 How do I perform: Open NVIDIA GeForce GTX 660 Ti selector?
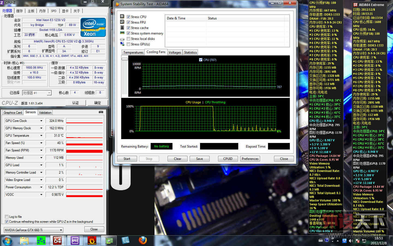33,230
